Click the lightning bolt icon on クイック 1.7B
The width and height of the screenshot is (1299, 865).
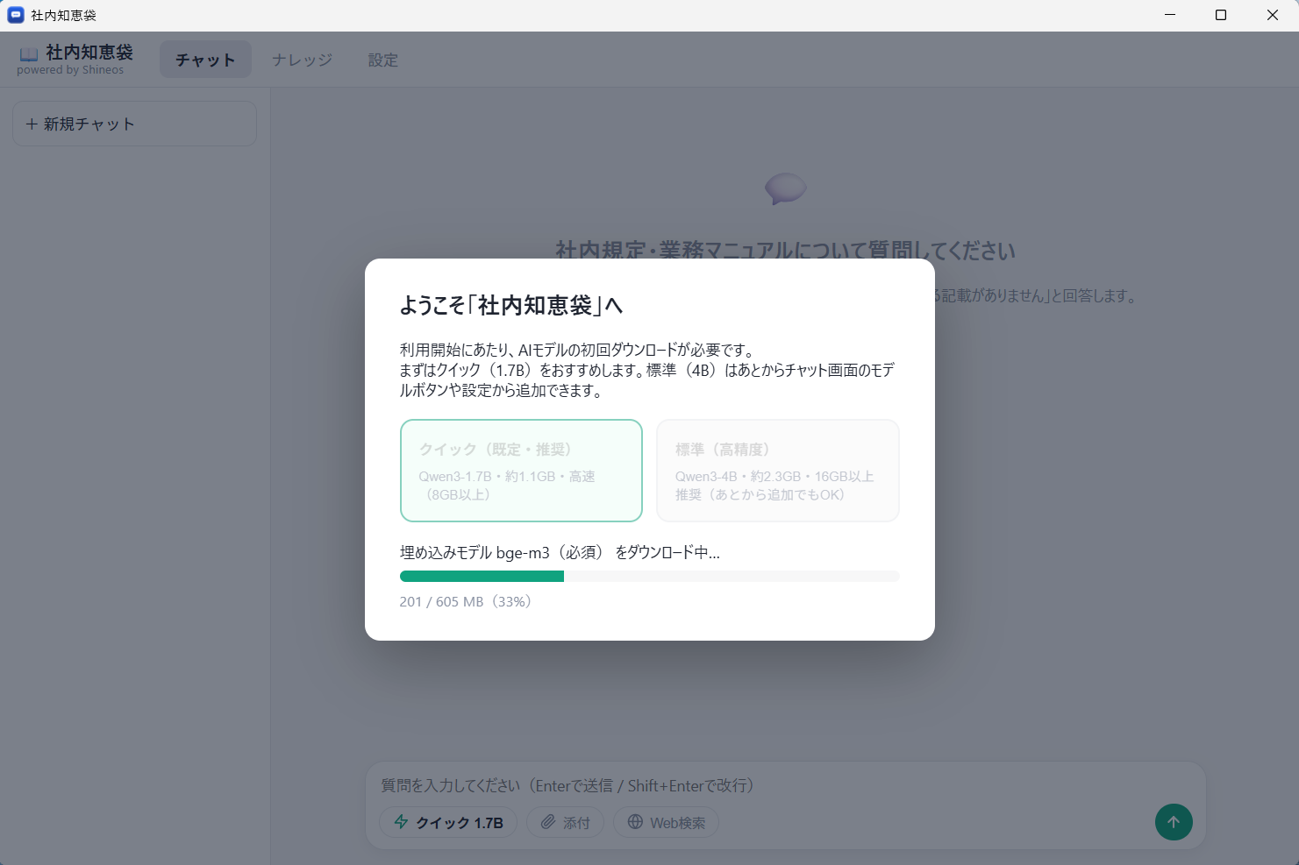[401, 822]
